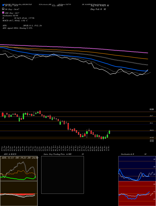Click the last green candlestick on the chart
Viewport: 156px width, 206px height.
click(x=110, y=132)
